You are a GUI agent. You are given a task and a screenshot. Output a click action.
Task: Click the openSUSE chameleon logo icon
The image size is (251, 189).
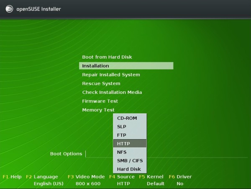click(x=9, y=9)
